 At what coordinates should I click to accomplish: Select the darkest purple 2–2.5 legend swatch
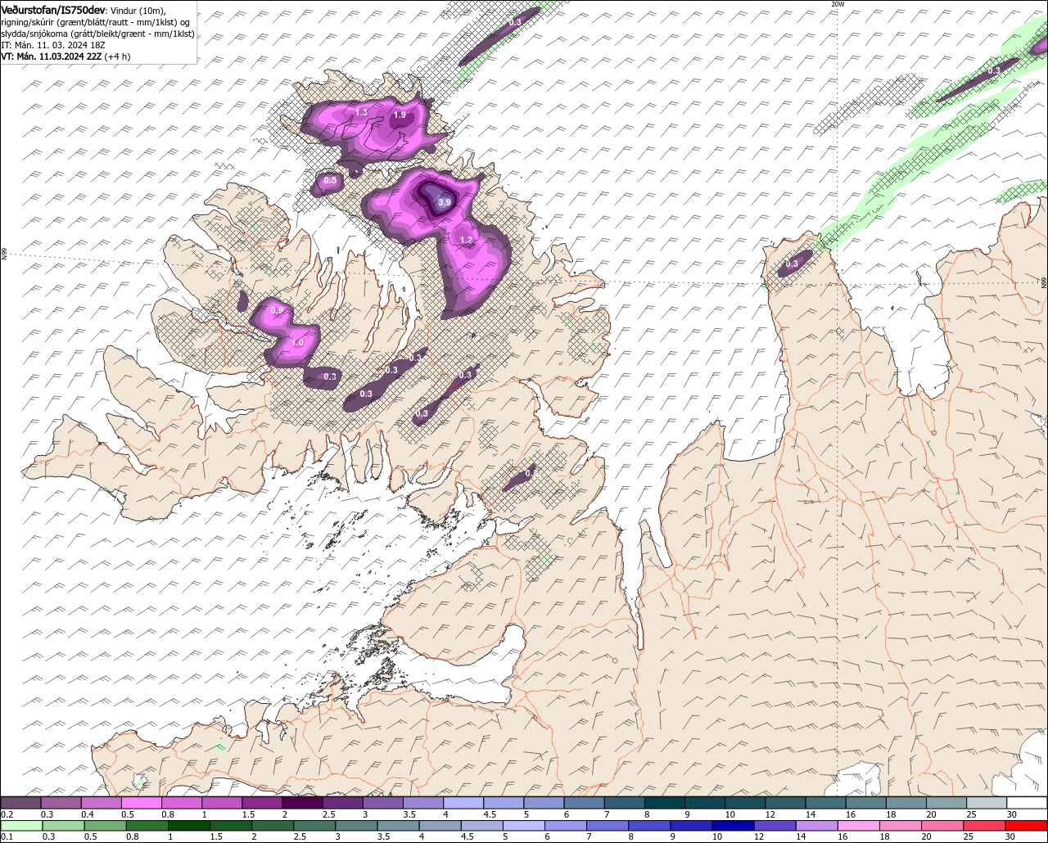[303, 803]
